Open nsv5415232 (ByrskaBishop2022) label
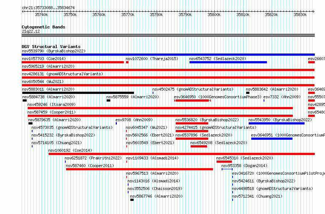 63,135
